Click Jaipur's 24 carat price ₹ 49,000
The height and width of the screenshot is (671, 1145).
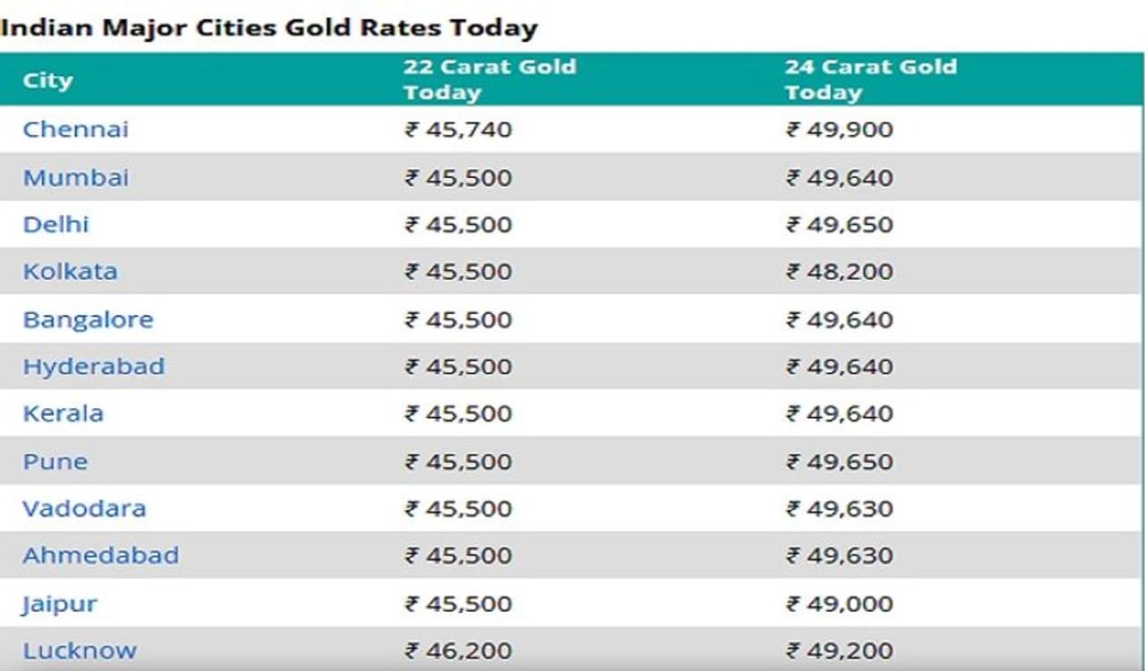[x=839, y=604]
